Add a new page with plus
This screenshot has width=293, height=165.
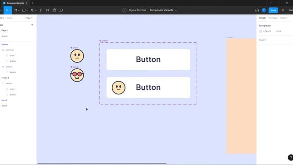point(32,25)
